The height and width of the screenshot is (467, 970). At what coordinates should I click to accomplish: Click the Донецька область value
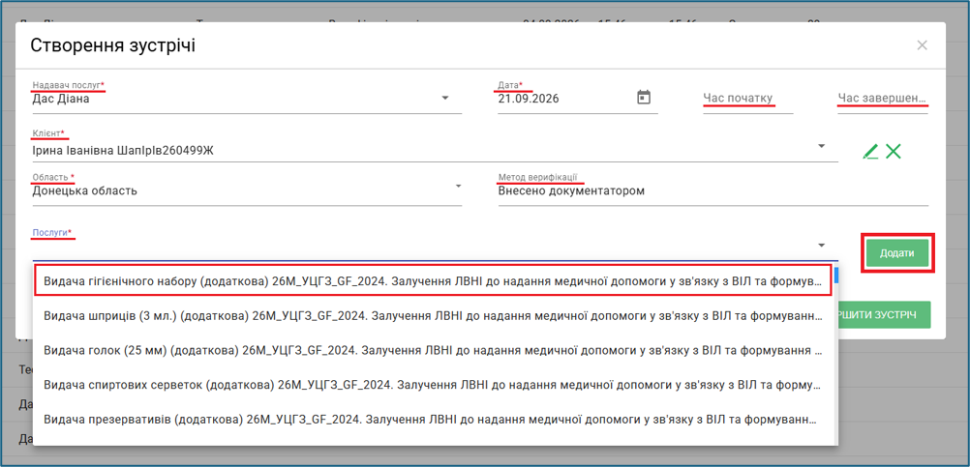coord(85,190)
